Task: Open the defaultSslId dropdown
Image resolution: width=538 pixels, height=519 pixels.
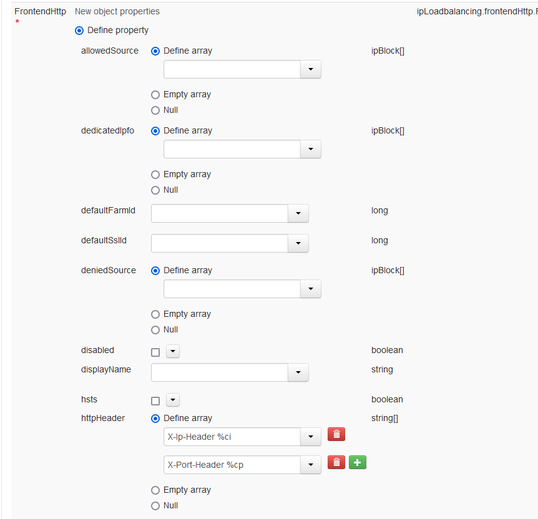Action: click(298, 243)
